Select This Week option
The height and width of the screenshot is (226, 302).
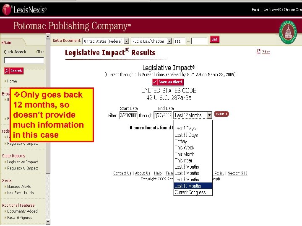point(193,148)
